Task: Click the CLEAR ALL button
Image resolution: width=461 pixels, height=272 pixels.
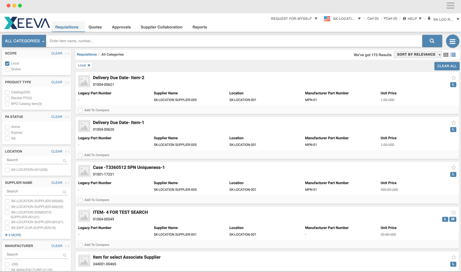Action: click(x=447, y=66)
